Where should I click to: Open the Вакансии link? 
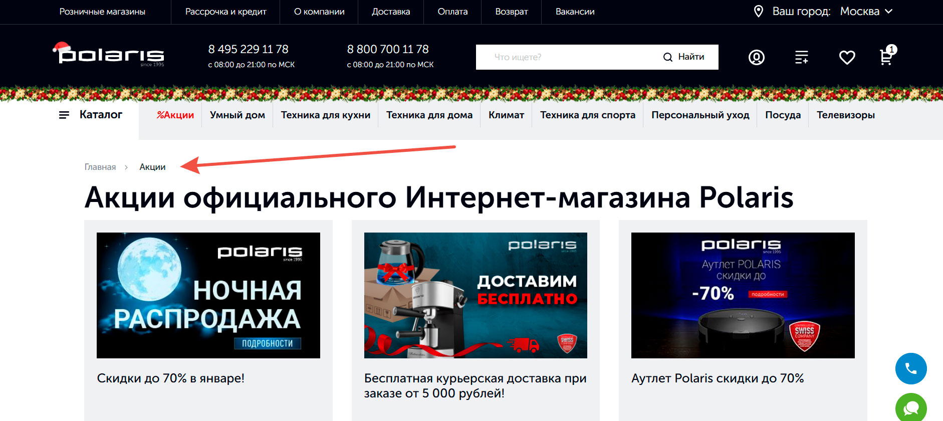click(x=575, y=12)
